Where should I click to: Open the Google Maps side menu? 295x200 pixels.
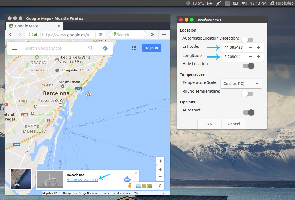click(x=15, y=48)
